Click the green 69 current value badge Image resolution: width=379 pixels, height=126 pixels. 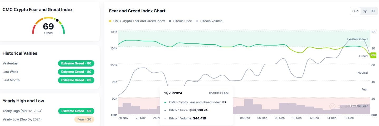click(x=373, y=55)
